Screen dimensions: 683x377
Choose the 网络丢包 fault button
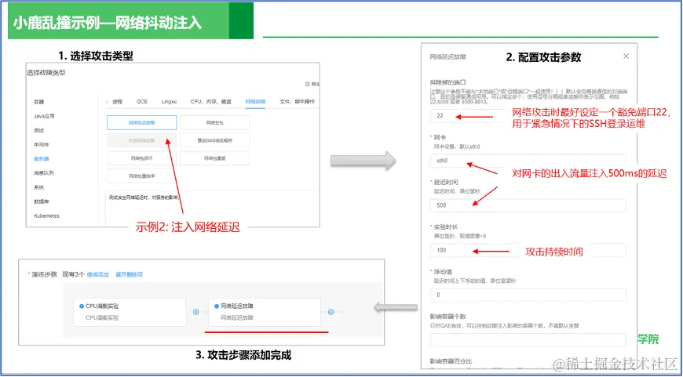pyautogui.click(x=215, y=122)
